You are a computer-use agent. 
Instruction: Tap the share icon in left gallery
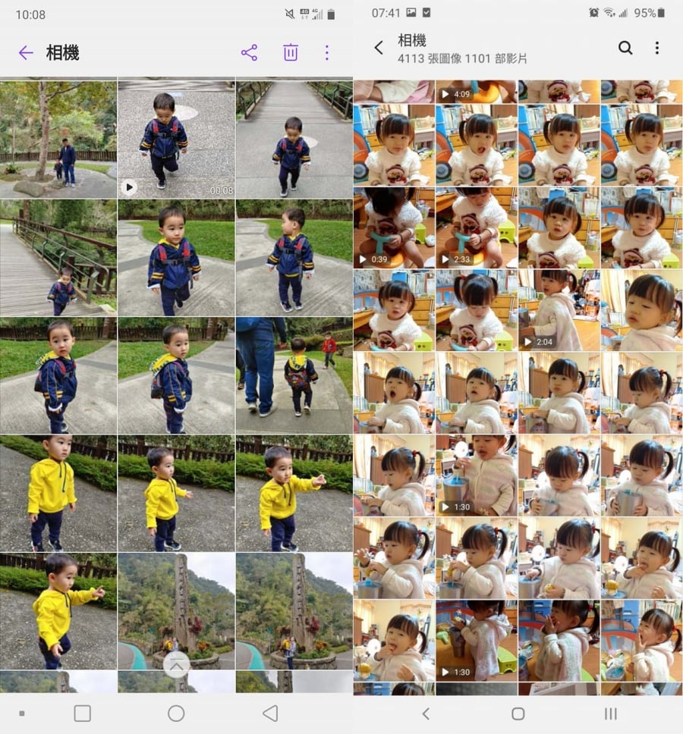click(x=249, y=52)
